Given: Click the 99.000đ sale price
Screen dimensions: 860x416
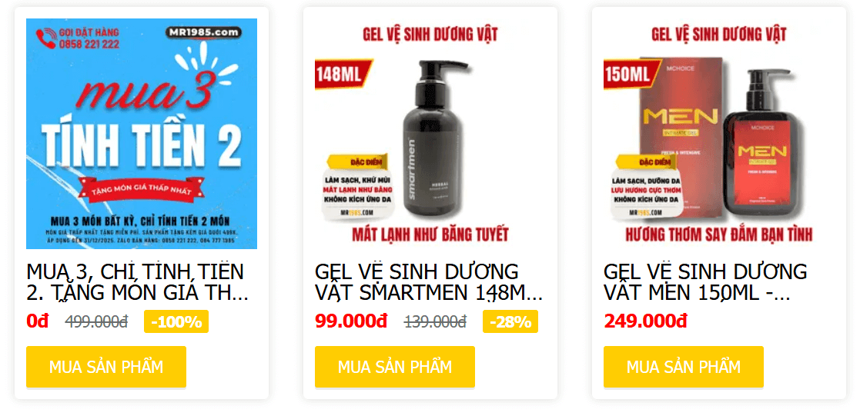Looking at the screenshot, I should click(351, 321).
